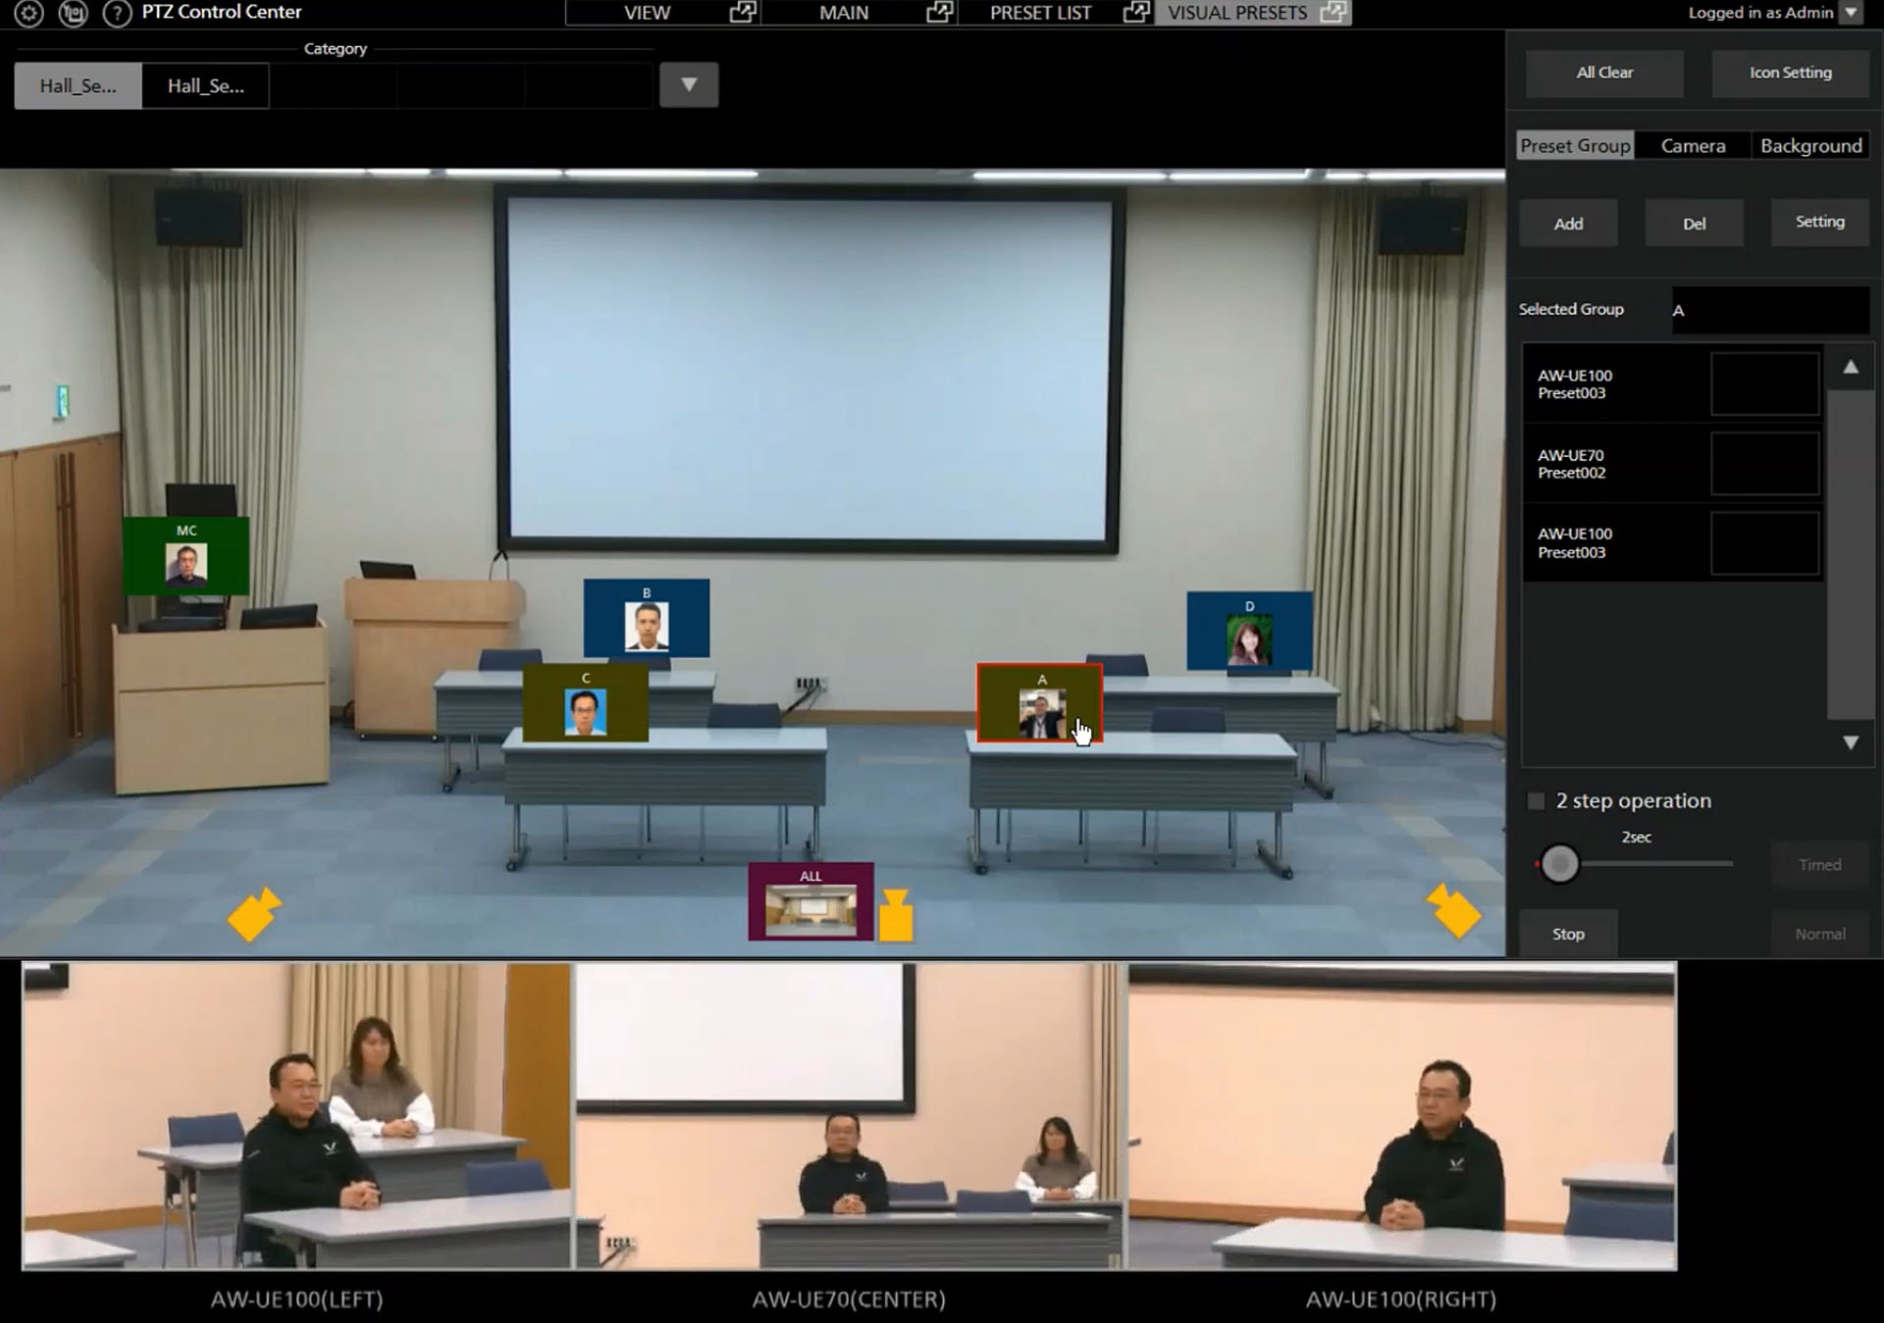Viewport: 1884px width, 1323px height.
Task: Click the Add button in panel
Action: coord(1567,222)
